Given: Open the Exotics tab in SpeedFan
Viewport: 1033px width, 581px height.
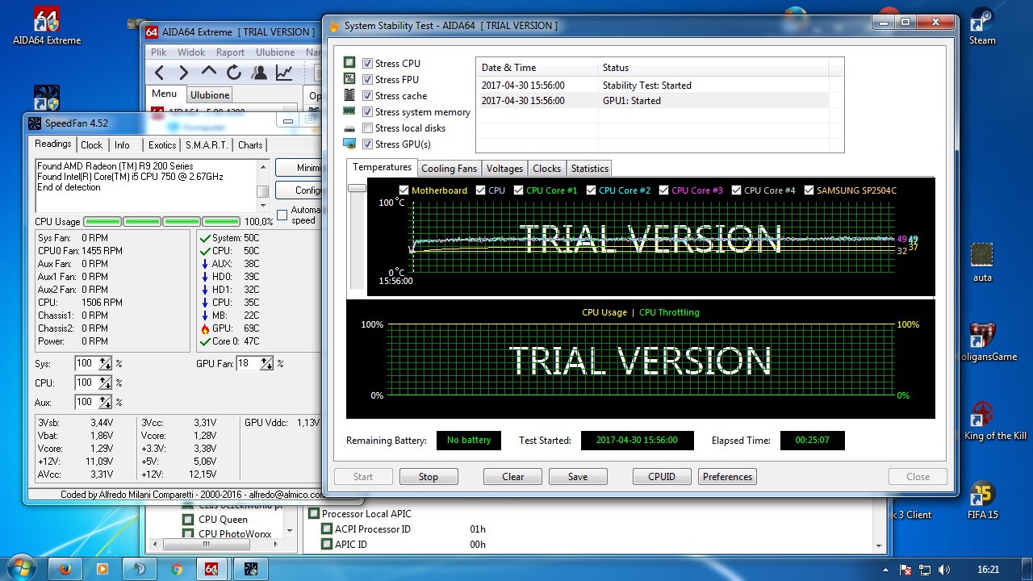Looking at the screenshot, I should point(162,145).
